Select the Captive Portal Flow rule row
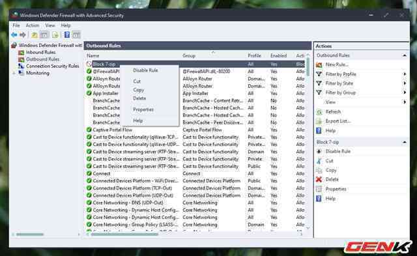The width and height of the screenshot is (417, 256). (195, 130)
